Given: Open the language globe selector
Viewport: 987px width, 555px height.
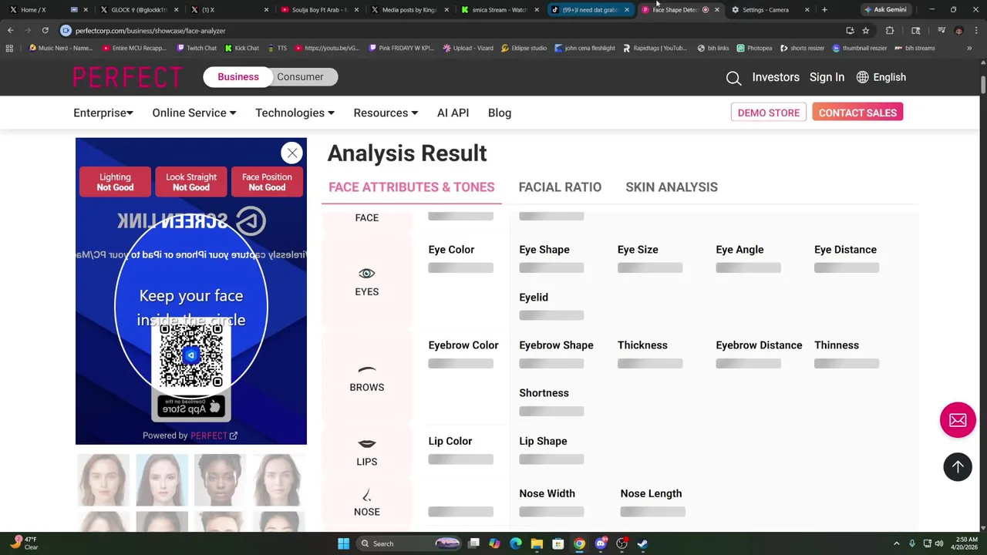Looking at the screenshot, I should pyautogui.click(x=862, y=77).
